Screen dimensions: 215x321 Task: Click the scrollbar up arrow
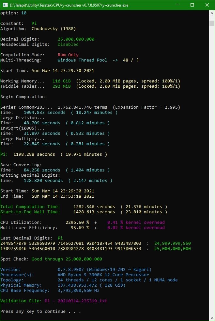coord(212,13)
